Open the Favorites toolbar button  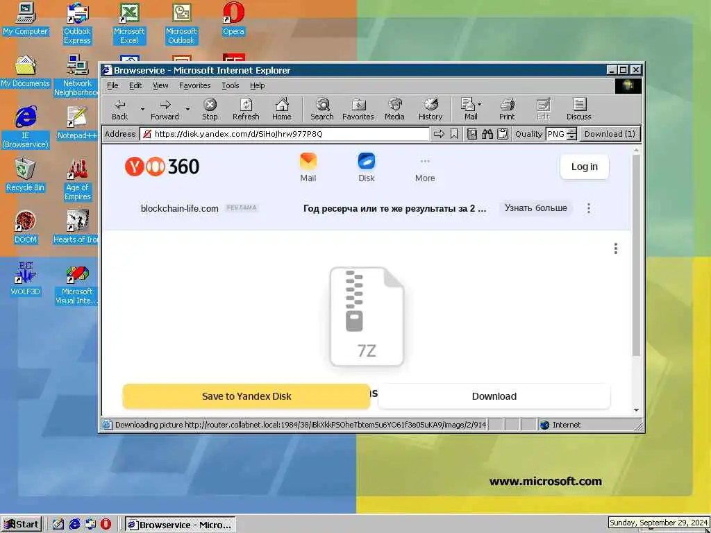(x=358, y=110)
